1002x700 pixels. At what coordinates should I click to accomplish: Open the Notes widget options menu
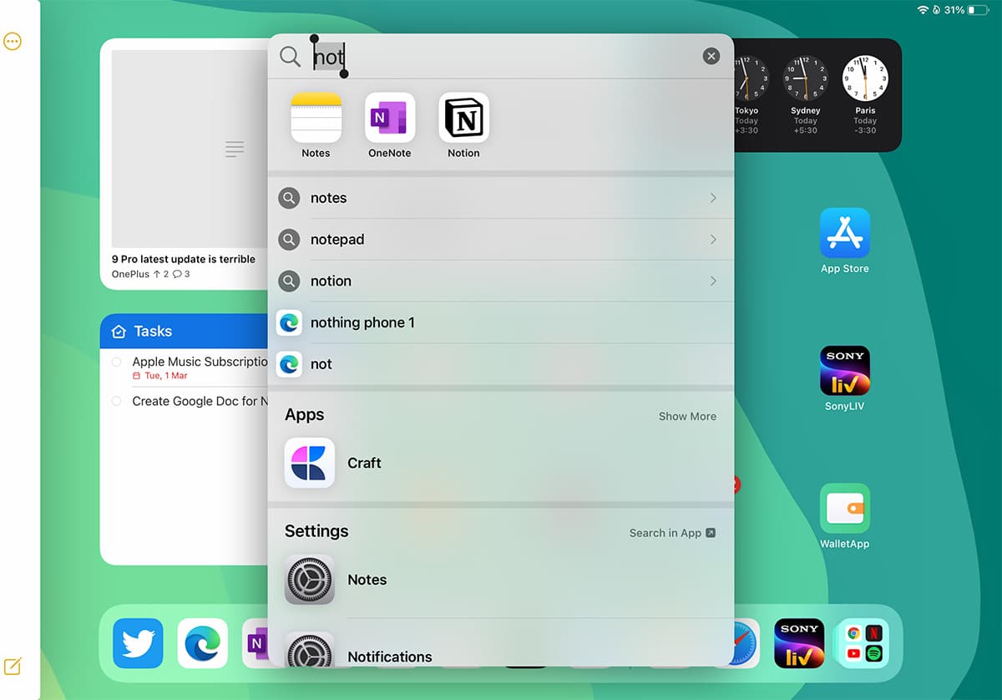pyautogui.click(x=13, y=41)
